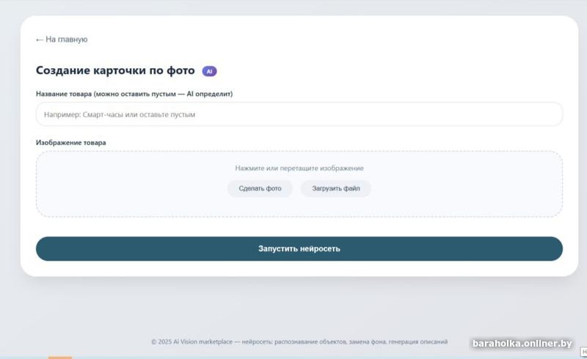Launch 'Запустить нейросеть' button

click(x=299, y=248)
